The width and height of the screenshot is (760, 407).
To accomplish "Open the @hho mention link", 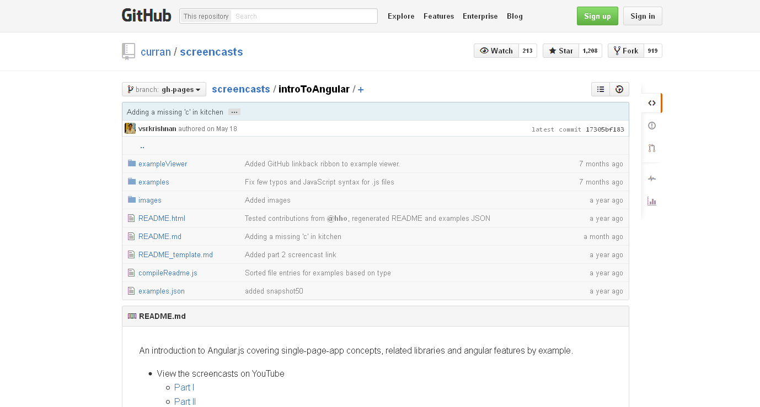I will click(x=337, y=218).
